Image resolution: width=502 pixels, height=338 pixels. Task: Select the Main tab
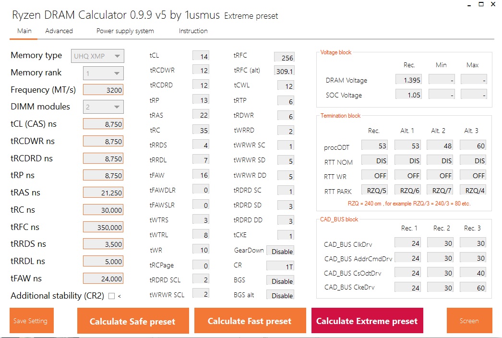coord(24,31)
